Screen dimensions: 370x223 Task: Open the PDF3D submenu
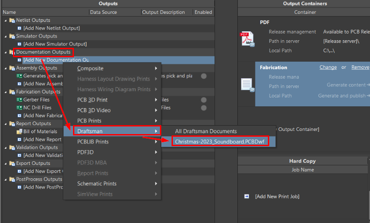click(112, 152)
